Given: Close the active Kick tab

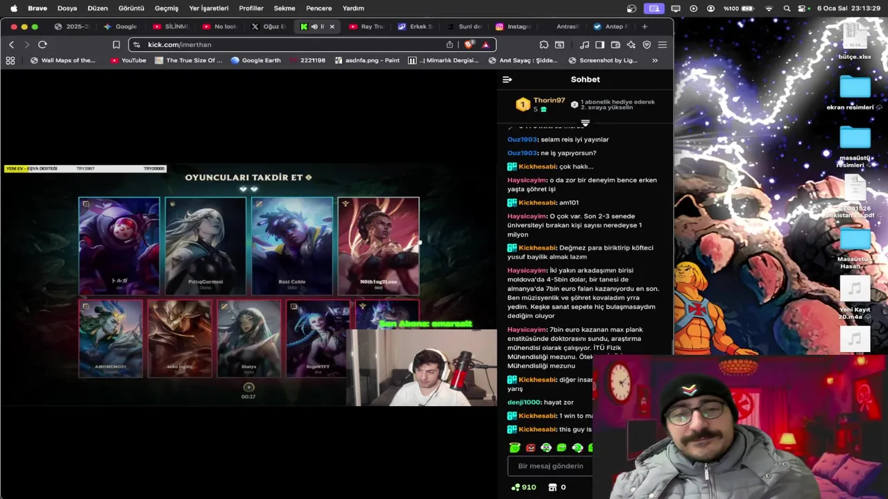Looking at the screenshot, I should tap(332, 26).
